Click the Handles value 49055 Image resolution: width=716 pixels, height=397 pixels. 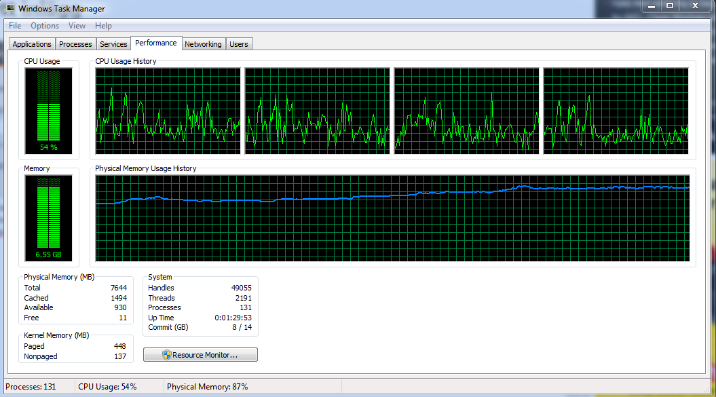pyautogui.click(x=242, y=288)
